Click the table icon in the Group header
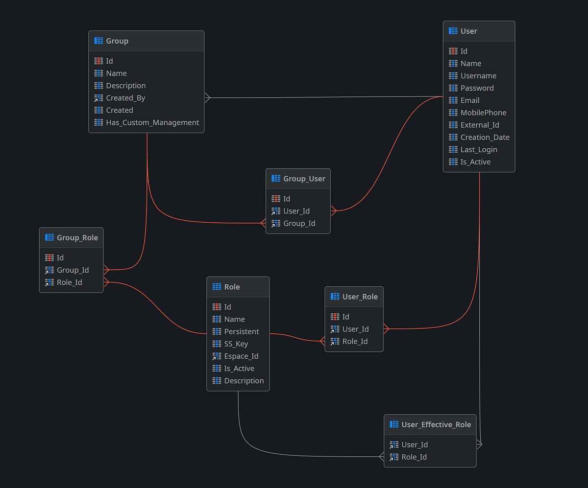588x488 pixels. point(97,41)
